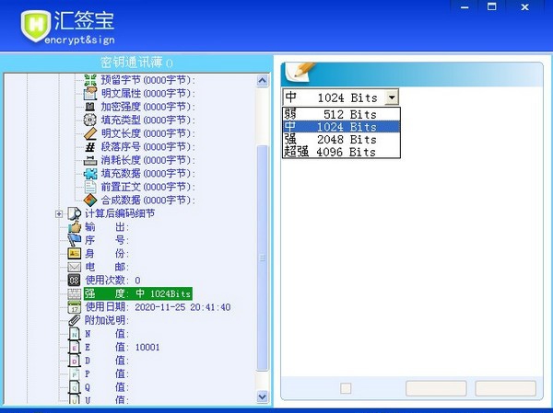Click the 电邮 envelope icon
Viewport: 553px width, 413px height.
click(74, 268)
